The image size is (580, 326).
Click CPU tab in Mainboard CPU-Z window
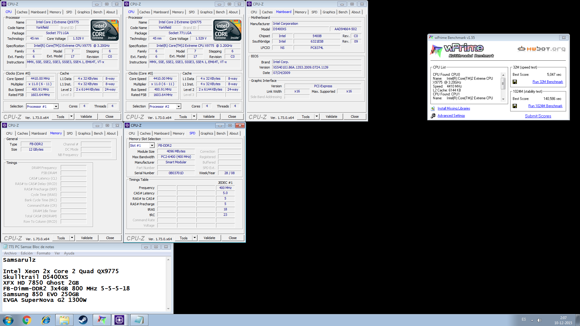point(254,12)
